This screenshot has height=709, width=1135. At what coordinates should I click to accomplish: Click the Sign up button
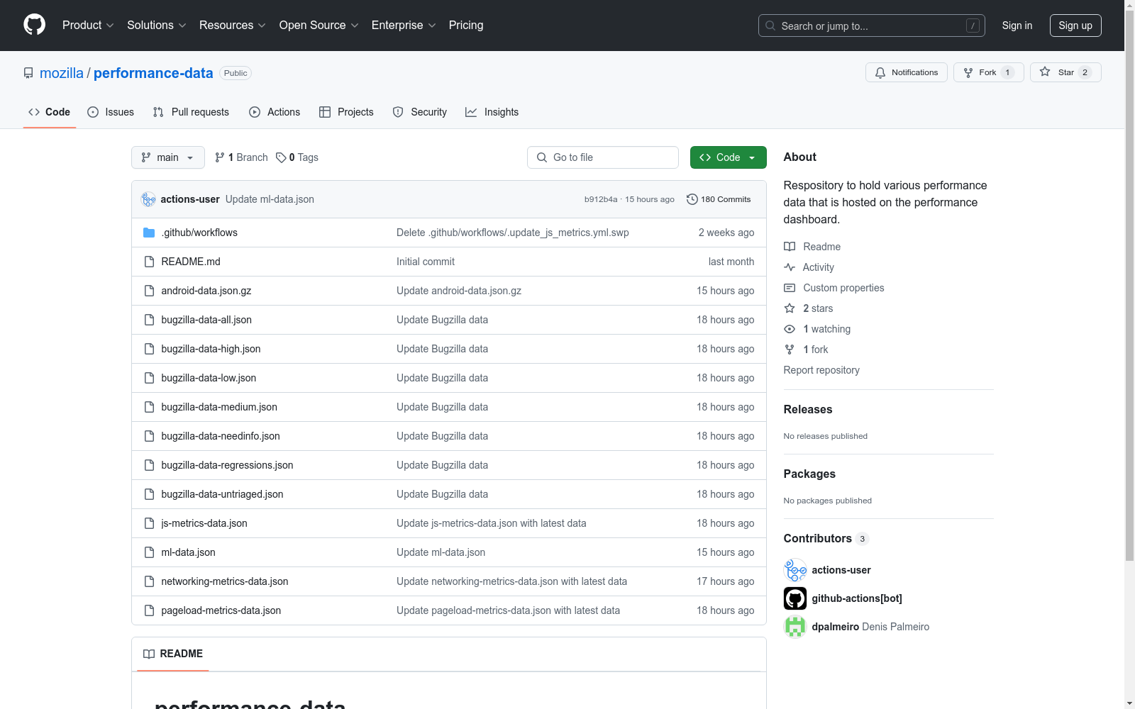pos(1075,26)
